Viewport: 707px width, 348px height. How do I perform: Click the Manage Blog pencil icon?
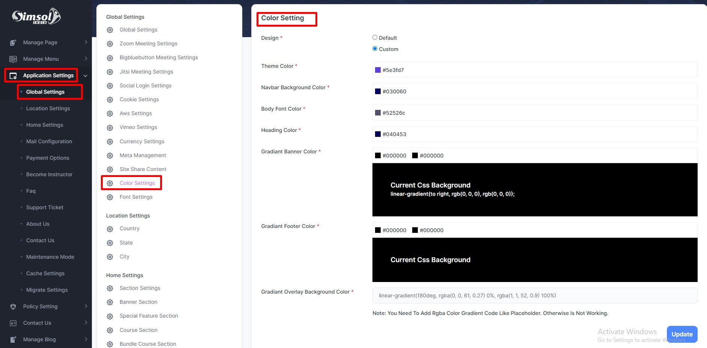coord(13,340)
